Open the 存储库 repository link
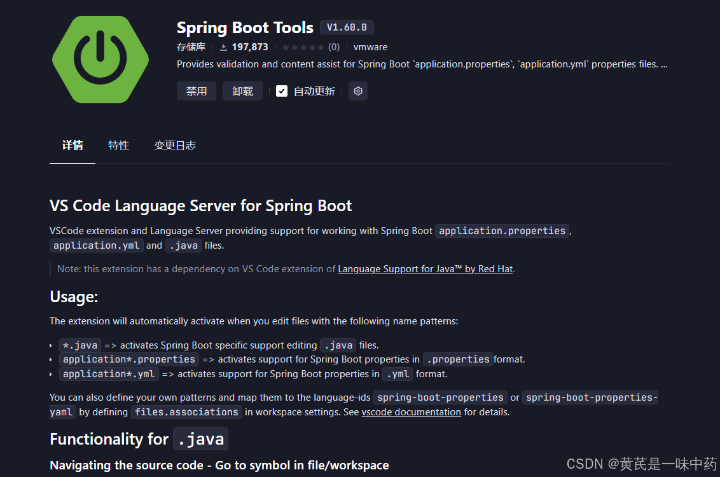 [x=191, y=47]
